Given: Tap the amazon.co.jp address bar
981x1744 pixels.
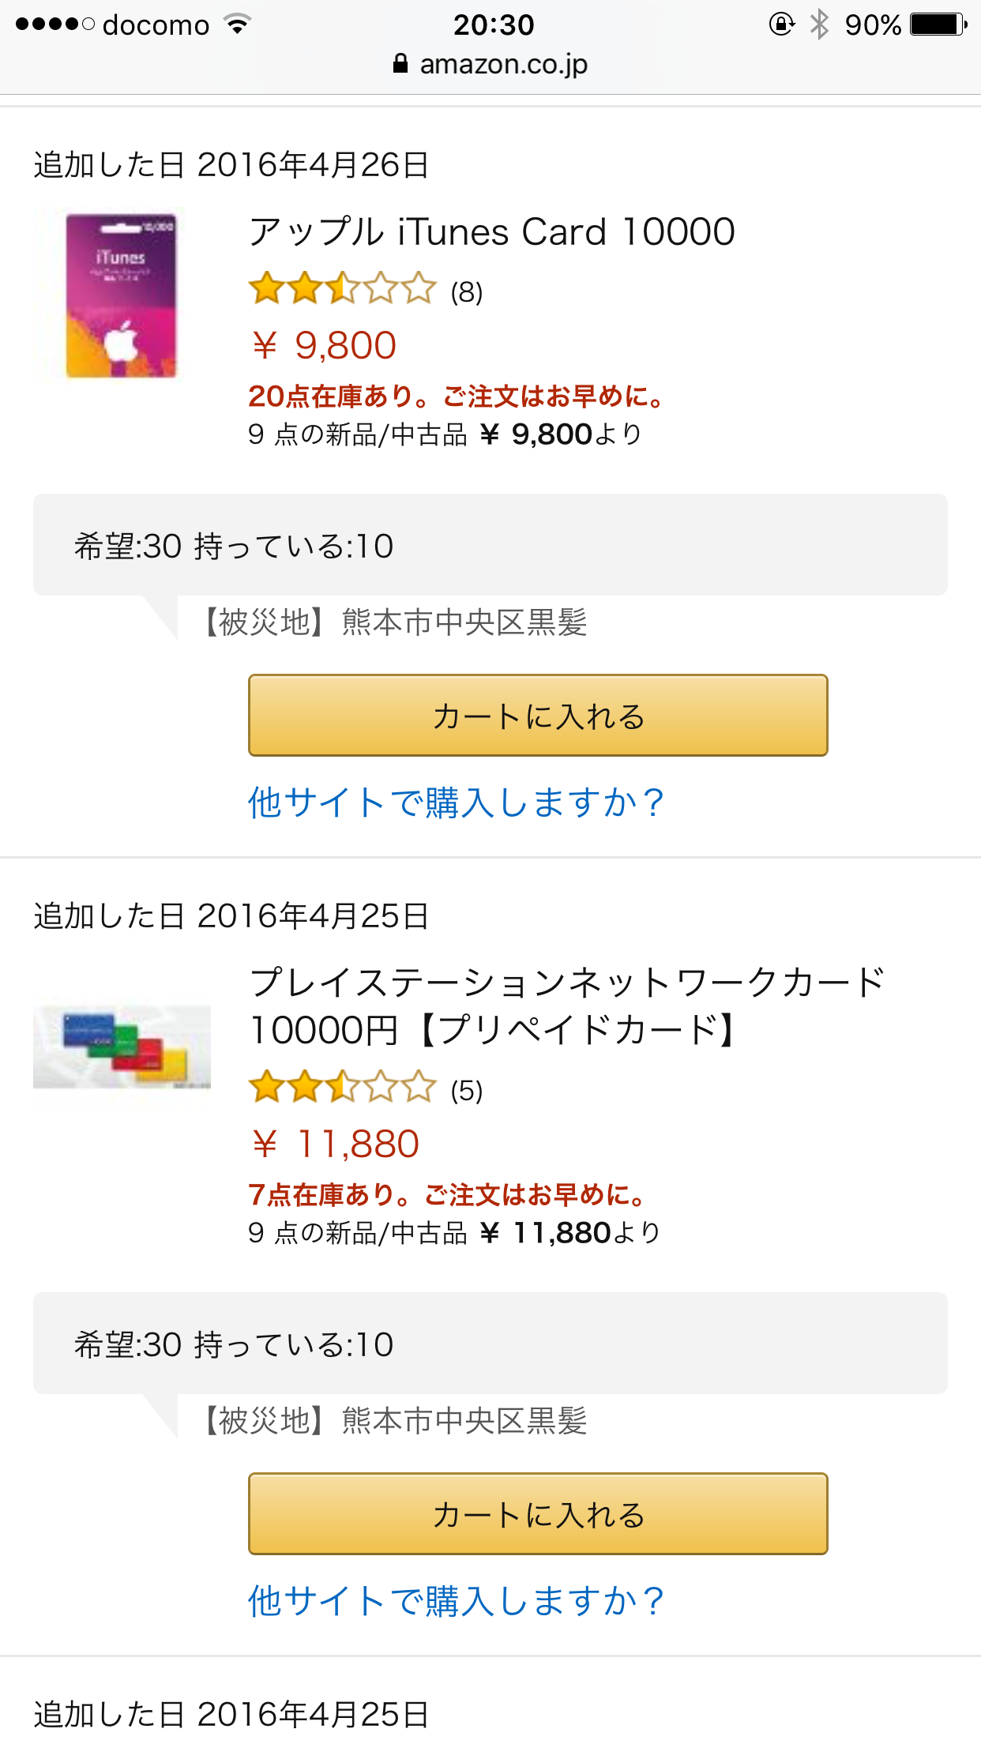Looking at the screenshot, I should pos(490,64).
